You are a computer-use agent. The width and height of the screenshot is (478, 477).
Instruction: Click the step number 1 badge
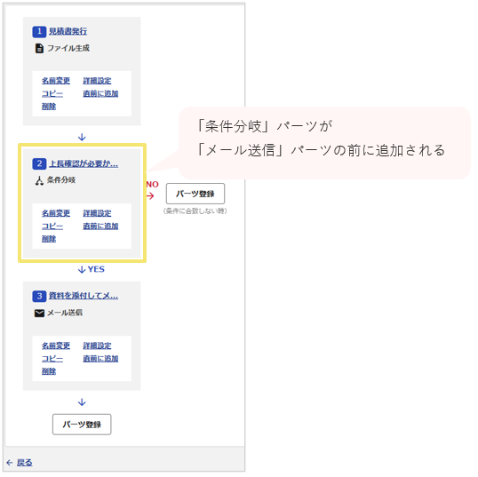[39, 31]
